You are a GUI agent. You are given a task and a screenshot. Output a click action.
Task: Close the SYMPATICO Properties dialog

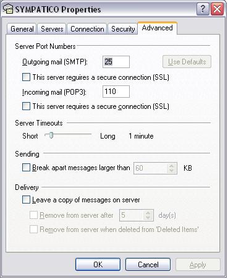(217, 9)
